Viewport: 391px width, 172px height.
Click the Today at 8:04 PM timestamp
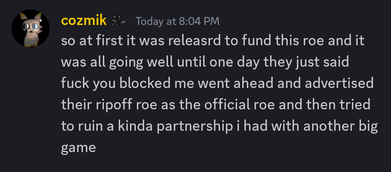tap(177, 21)
